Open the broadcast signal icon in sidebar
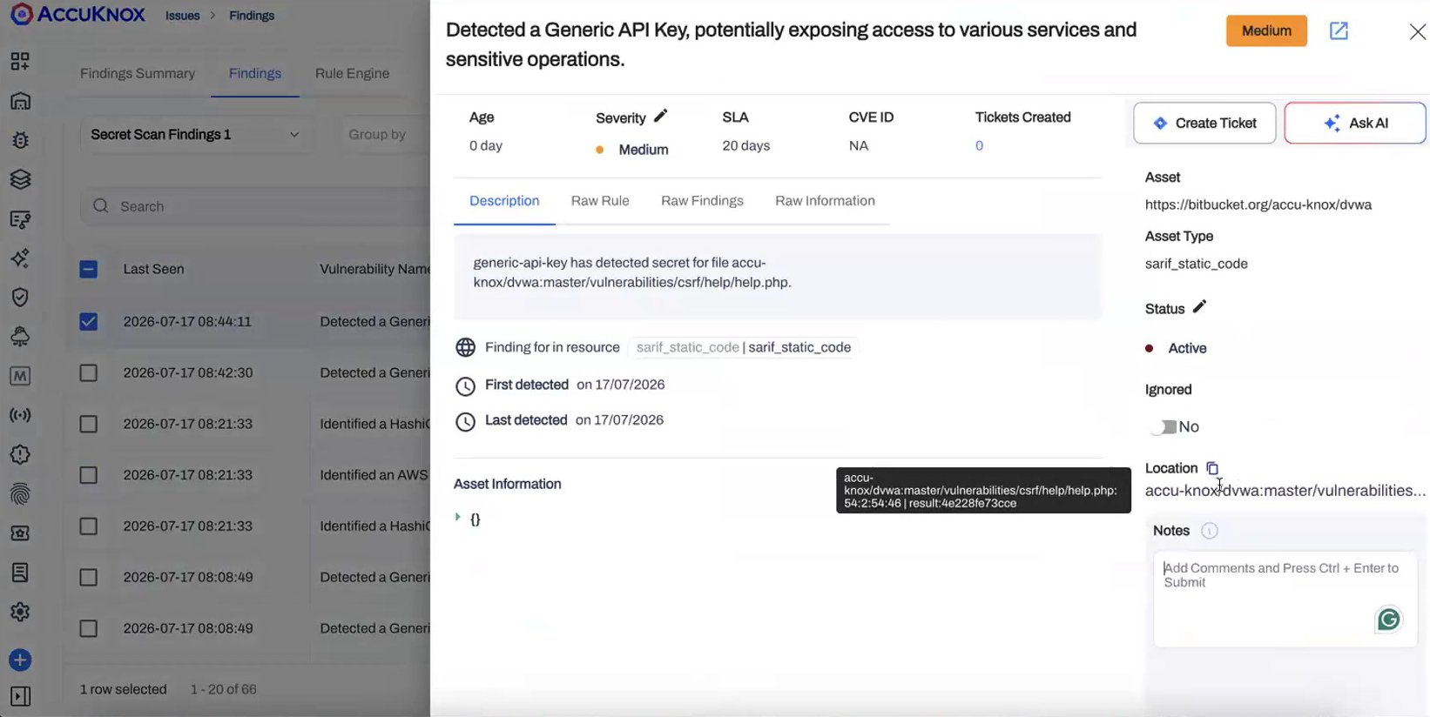Image resolution: width=1430 pixels, height=717 pixels. pos(20,415)
